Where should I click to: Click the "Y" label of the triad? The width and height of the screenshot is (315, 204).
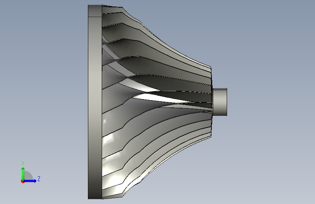(23, 163)
